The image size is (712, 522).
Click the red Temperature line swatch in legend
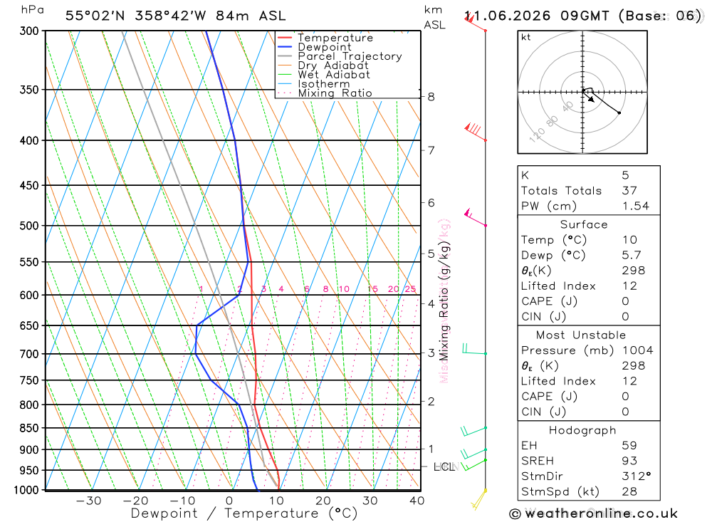pos(285,37)
